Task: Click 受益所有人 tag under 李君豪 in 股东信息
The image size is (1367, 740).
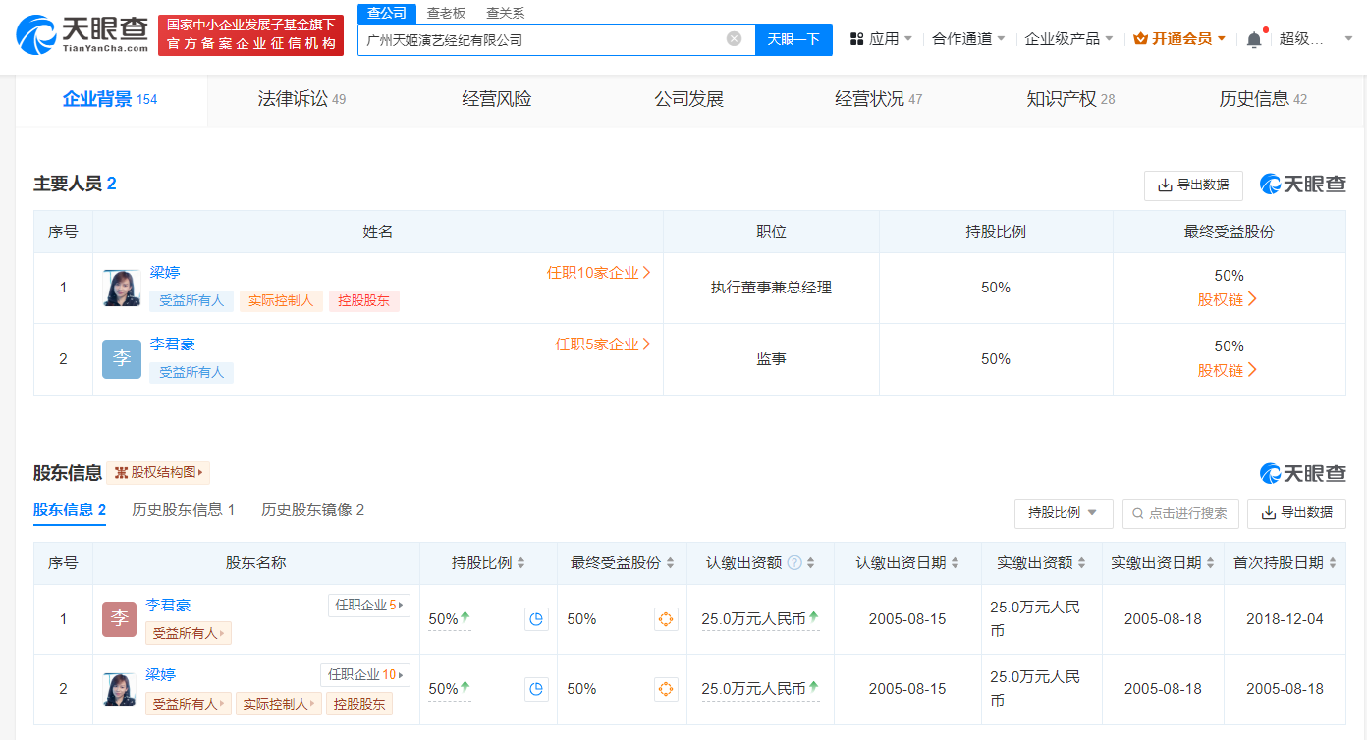Action: tap(189, 634)
